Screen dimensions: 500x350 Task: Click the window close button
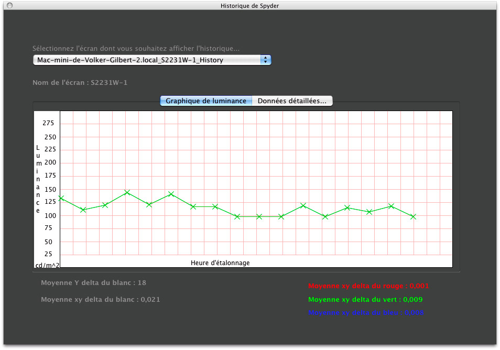point(10,5)
